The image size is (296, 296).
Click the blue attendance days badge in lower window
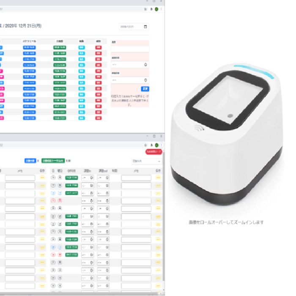click(30, 161)
